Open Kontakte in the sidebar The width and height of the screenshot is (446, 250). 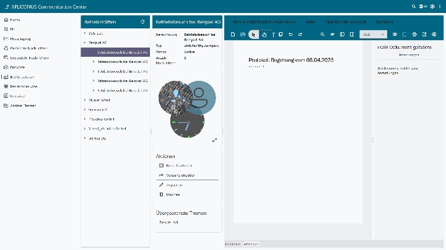click(x=17, y=96)
